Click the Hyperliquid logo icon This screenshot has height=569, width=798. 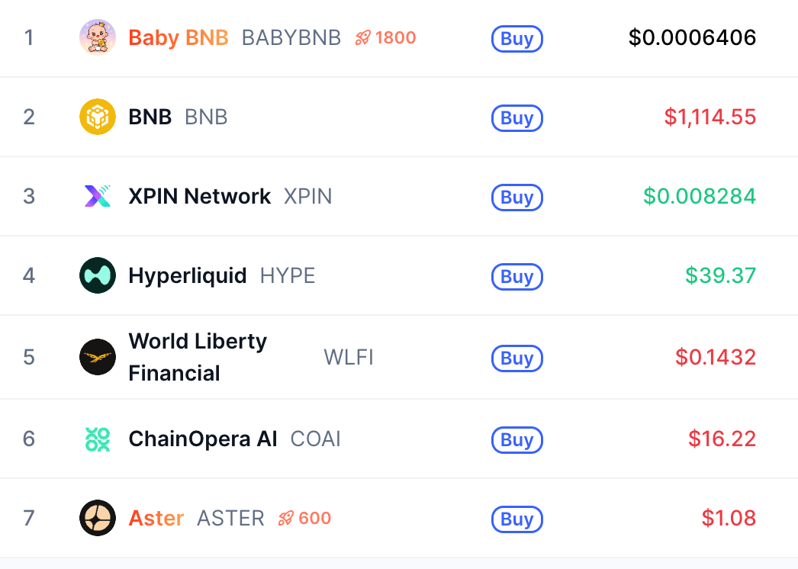click(98, 275)
